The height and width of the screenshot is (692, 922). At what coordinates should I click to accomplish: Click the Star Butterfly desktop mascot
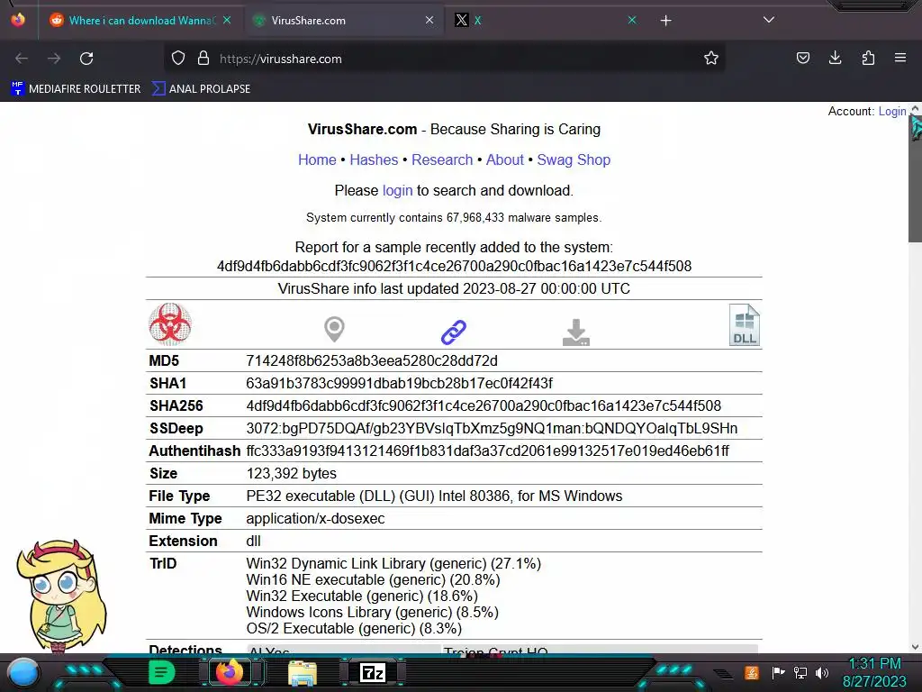(62, 596)
